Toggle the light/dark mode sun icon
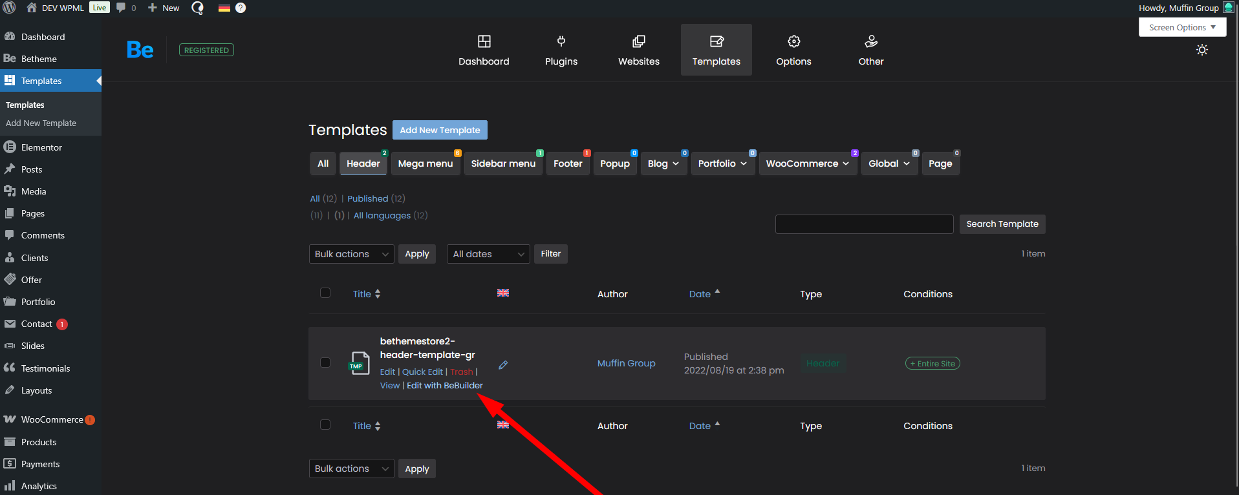The height and width of the screenshot is (495, 1239). pyautogui.click(x=1201, y=50)
